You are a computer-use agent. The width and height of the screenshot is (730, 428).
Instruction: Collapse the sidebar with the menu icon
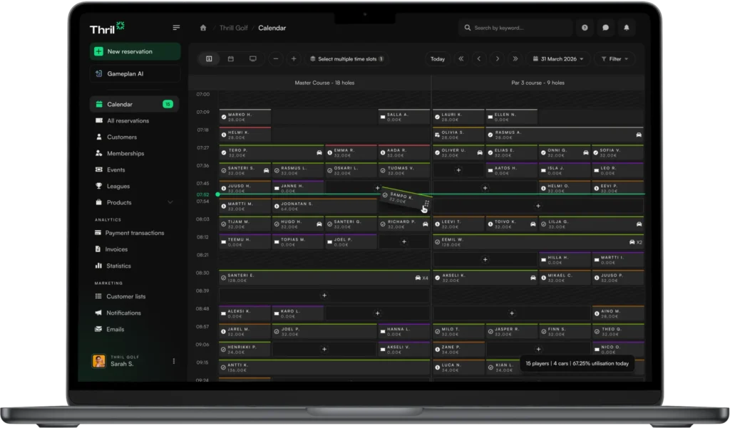(x=176, y=28)
